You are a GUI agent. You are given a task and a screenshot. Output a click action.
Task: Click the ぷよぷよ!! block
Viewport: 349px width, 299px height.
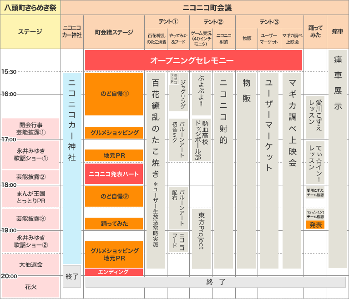tap(202, 94)
